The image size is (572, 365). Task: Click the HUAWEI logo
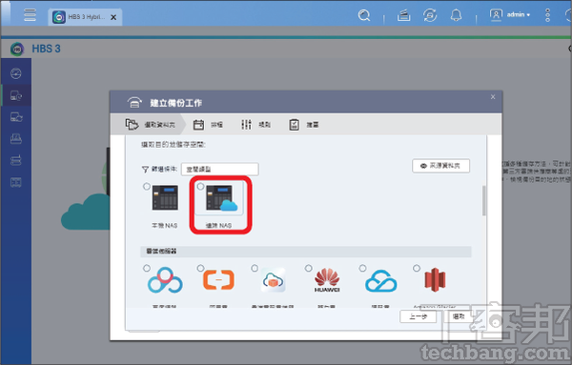click(327, 280)
